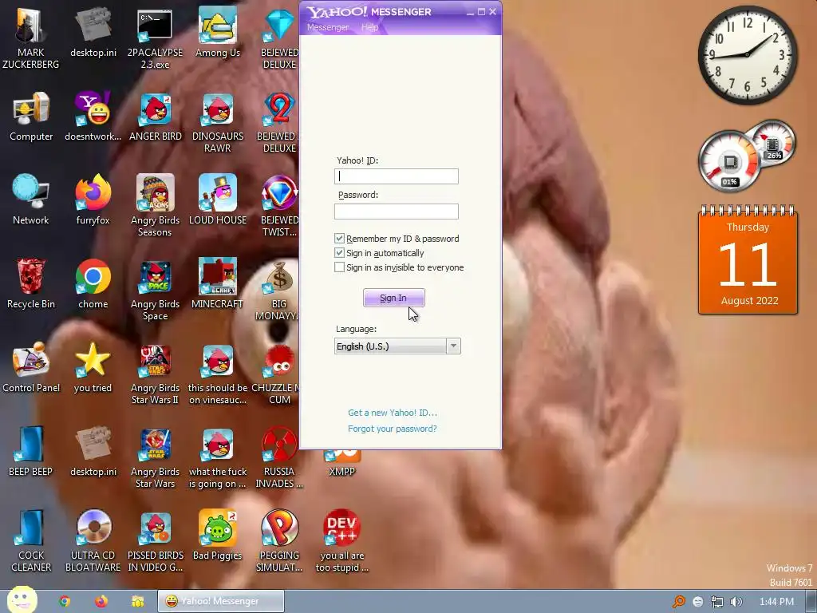The image size is (817, 613).
Task: Launch Chrome from the taskbar
Action: [64, 601]
